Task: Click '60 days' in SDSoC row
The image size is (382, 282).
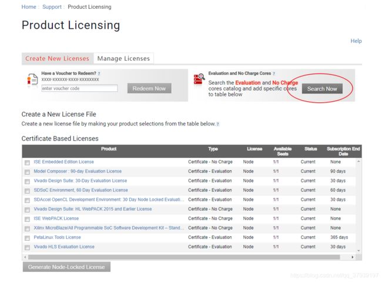Action: [338, 190]
